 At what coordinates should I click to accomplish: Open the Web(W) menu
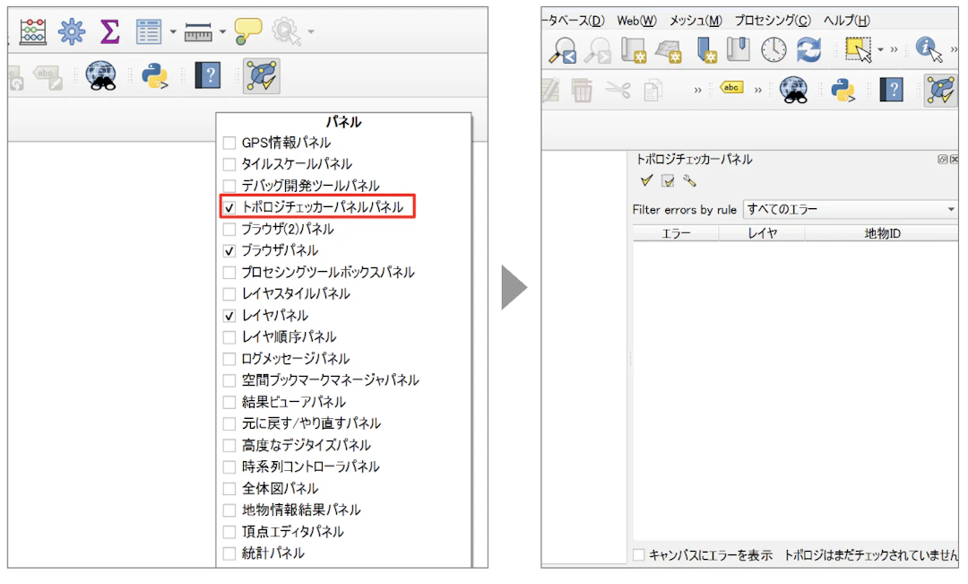point(636,21)
